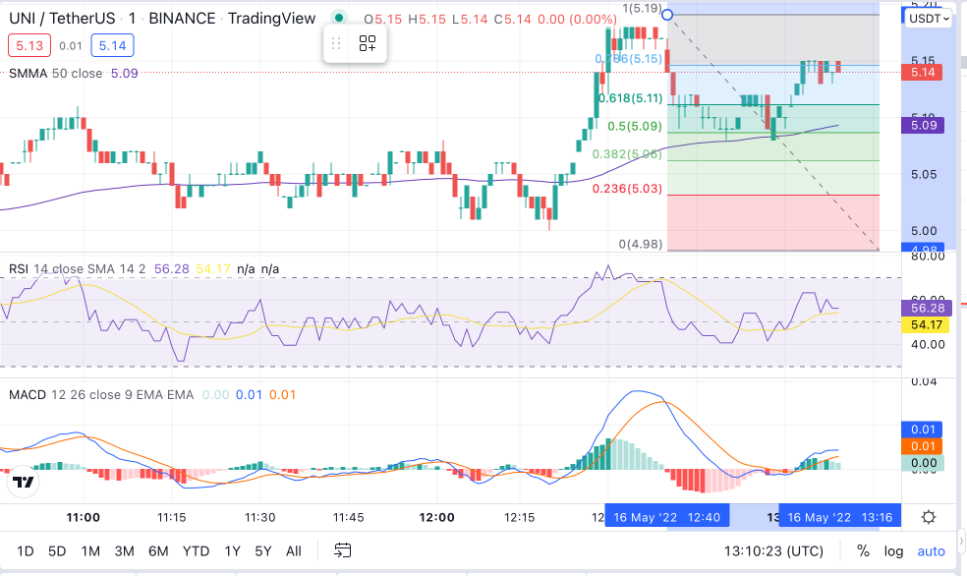967x576 pixels.
Task: Toggle auto scale mode
Action: click(x=931, y=550)
